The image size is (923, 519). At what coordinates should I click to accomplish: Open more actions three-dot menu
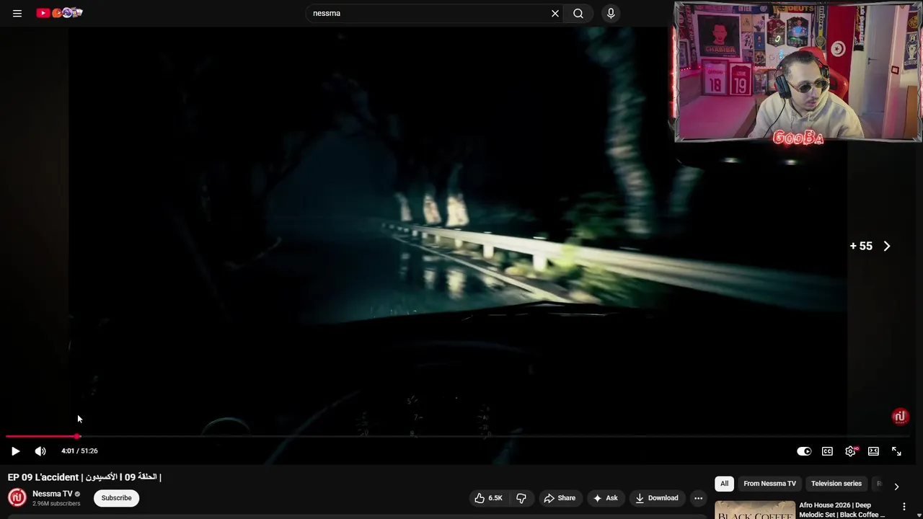pyautogui.click(x=698, y=498)
